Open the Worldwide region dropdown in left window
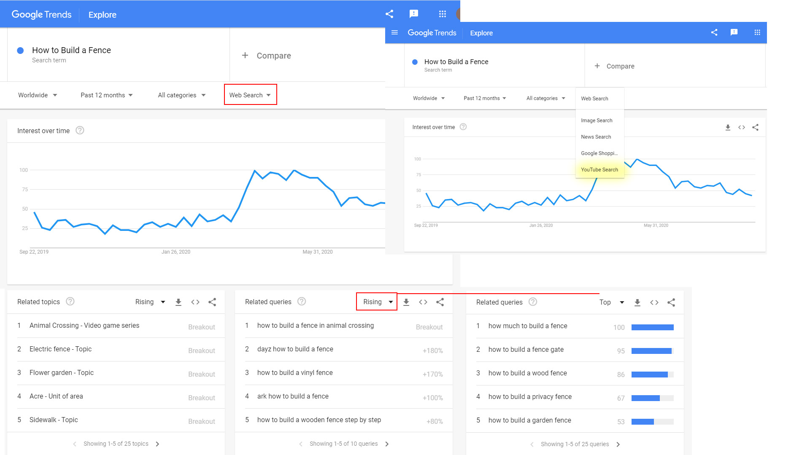The width and height of the screenshot is (810, 455). pyautogui.click(x=37, y=95)
